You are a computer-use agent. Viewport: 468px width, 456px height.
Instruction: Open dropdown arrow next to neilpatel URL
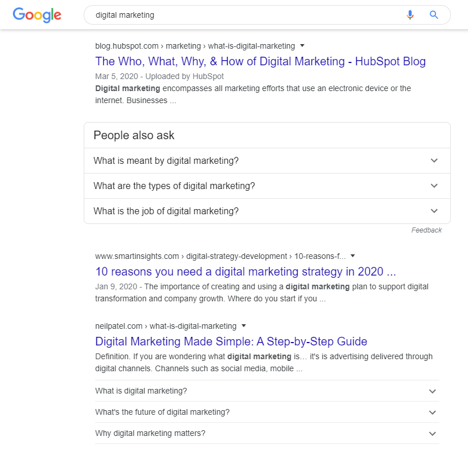[x=244, y=325]
